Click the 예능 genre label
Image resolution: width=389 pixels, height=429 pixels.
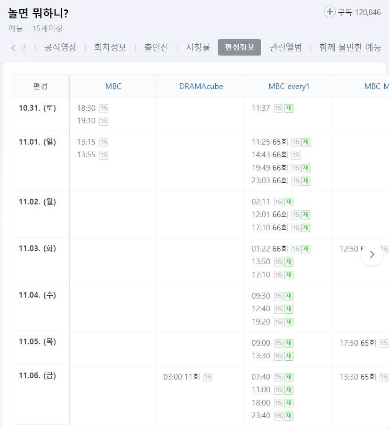click(x=16, y=28)
